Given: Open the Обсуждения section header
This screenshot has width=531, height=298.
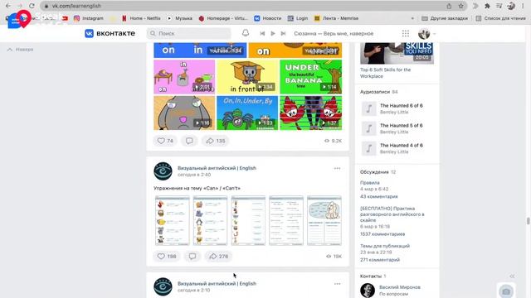Looking at the screenshot, I should (x=374, y=172).
